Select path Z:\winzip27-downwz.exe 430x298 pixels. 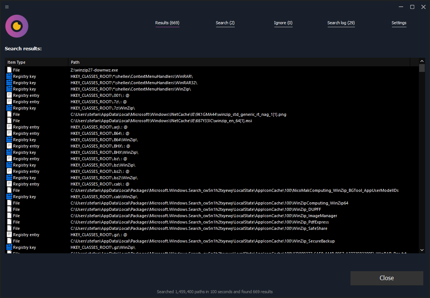(94, 70)
